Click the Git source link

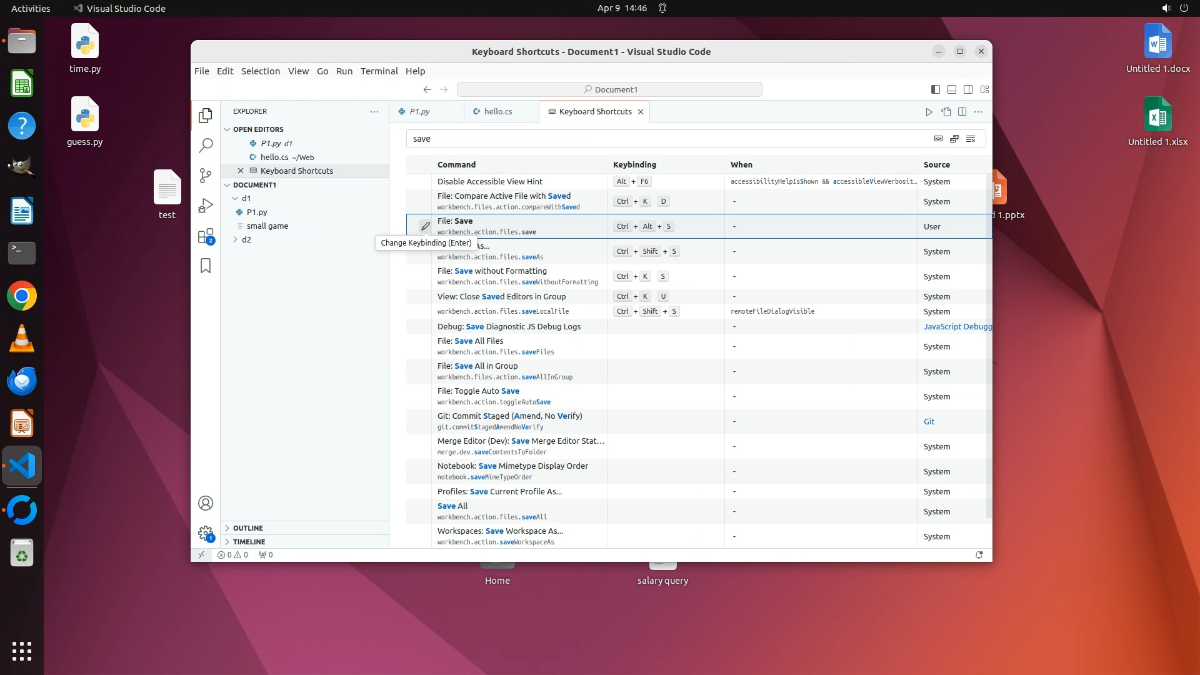(x=929, y=421)
